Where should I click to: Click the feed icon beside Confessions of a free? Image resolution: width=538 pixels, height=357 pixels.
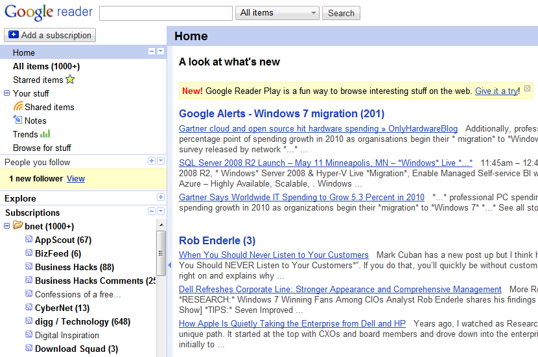pos(29,294)
